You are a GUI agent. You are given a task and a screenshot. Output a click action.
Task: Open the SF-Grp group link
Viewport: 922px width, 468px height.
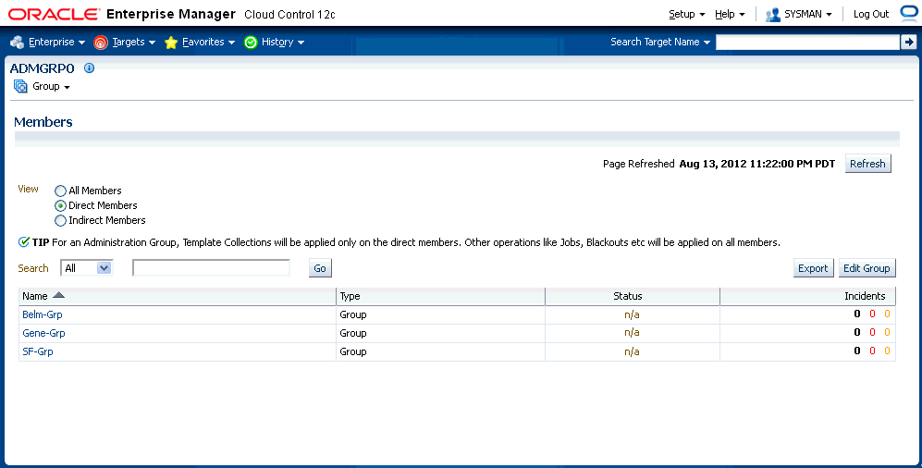click(38, 351)
